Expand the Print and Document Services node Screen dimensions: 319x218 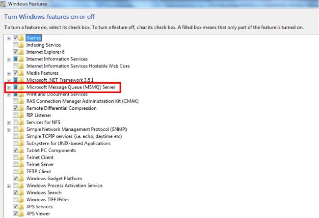9,95
